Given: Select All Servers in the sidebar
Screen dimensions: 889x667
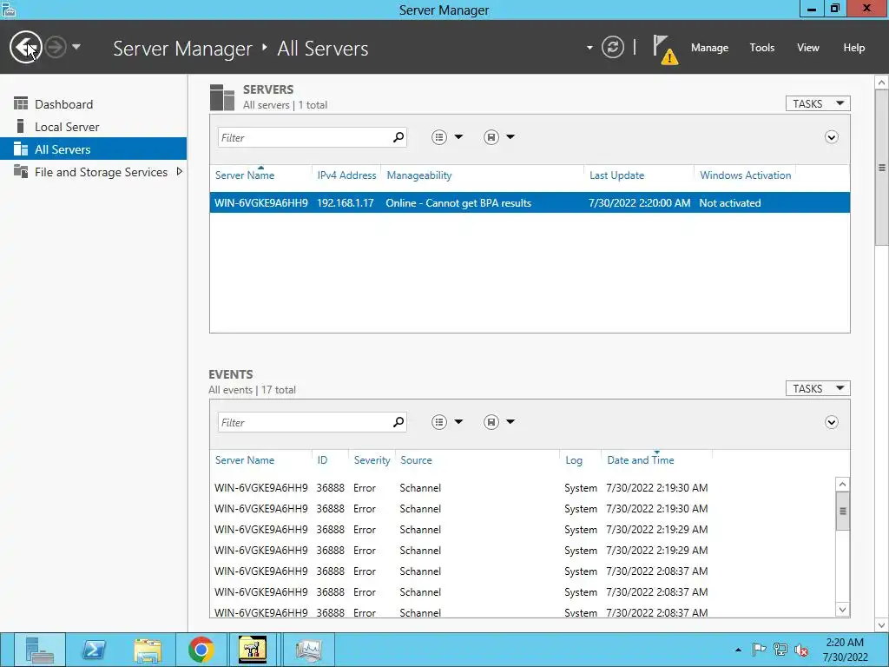Looking at the screenshot, I should click(93, 149).
